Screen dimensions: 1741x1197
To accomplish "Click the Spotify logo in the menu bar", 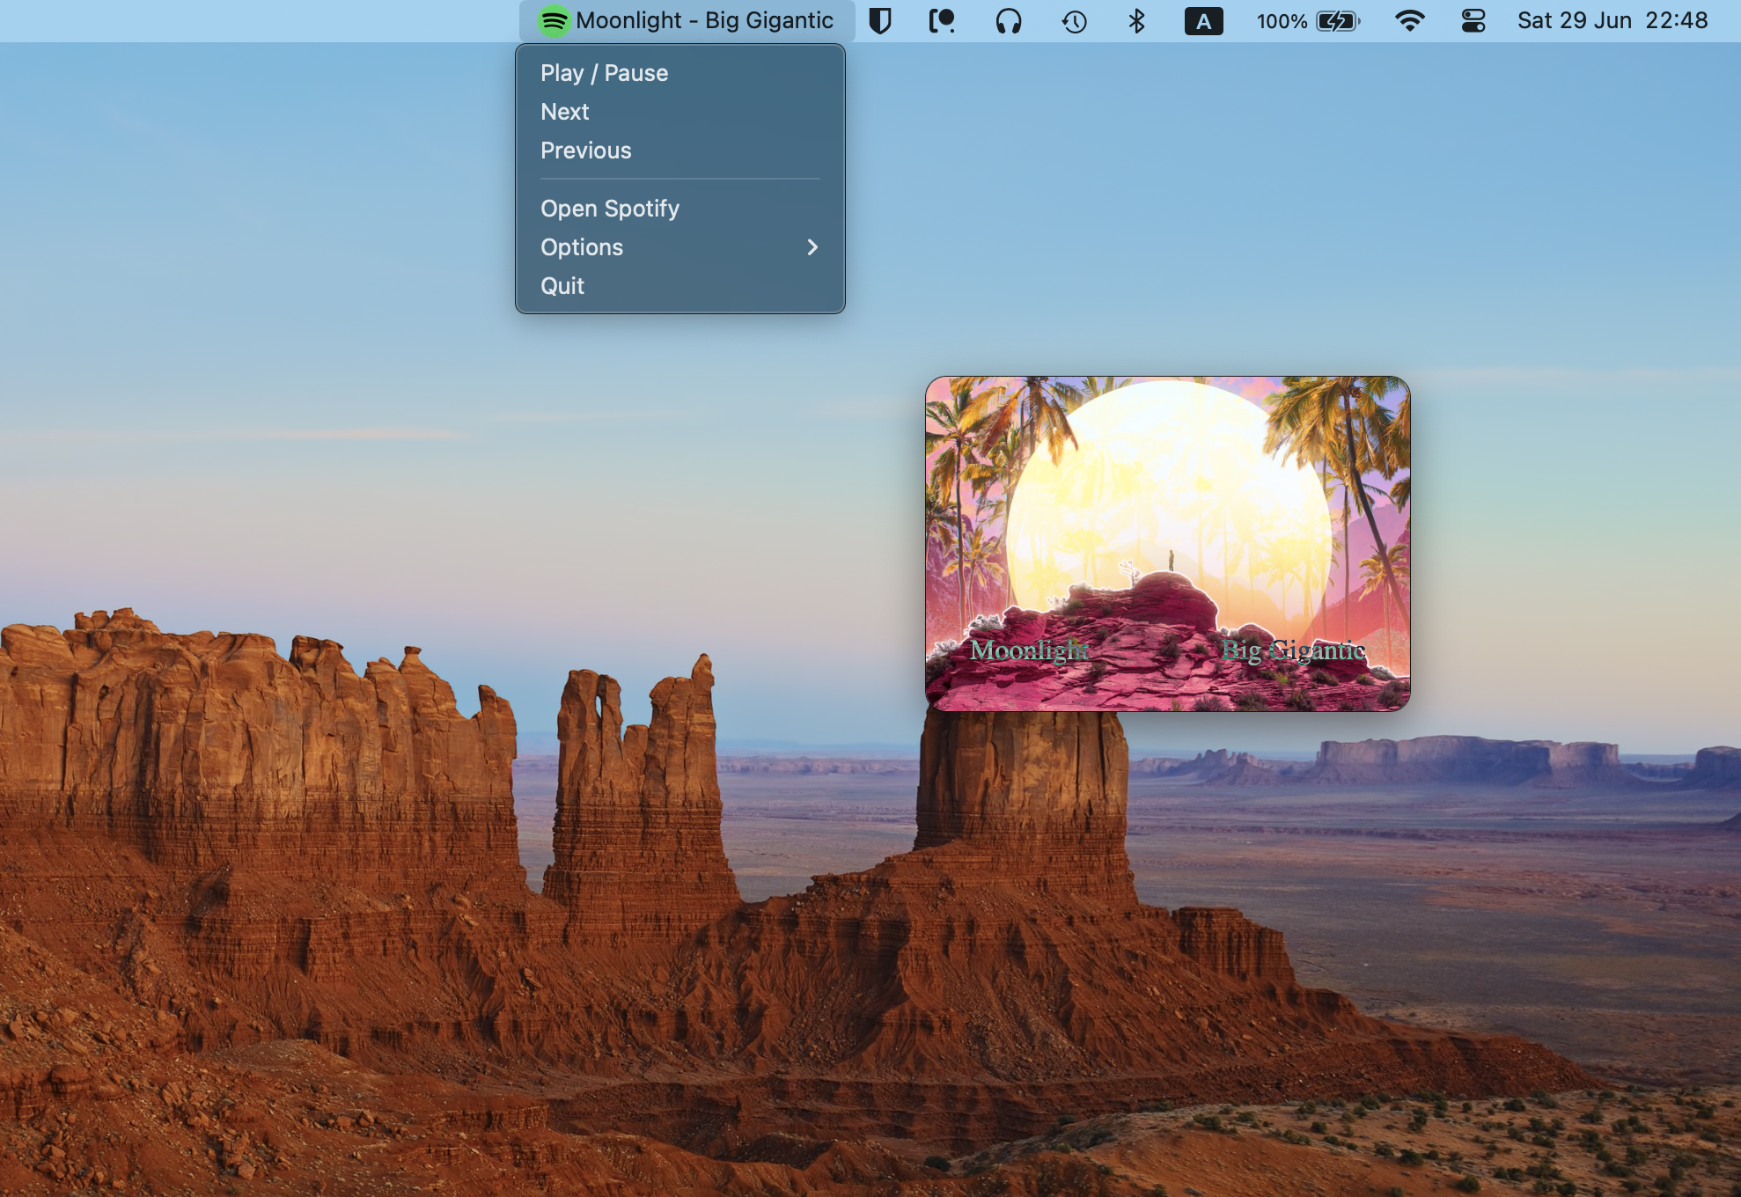I will point(554,21).
